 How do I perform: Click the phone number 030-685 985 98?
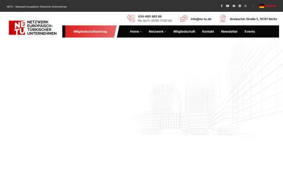pos(150,17)
